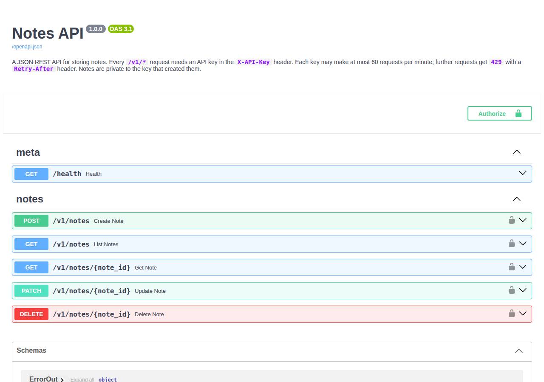
Task: Expand the POST /v1/notes Create Note arrow
Action: 523,220
